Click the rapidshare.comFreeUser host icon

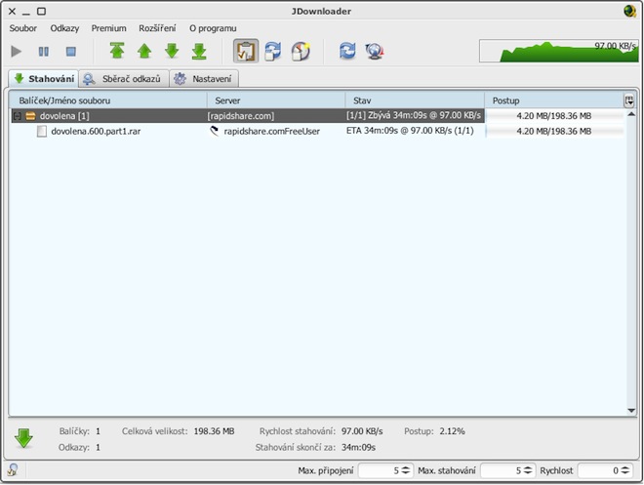pyautogui.click(x=215, y=132)
